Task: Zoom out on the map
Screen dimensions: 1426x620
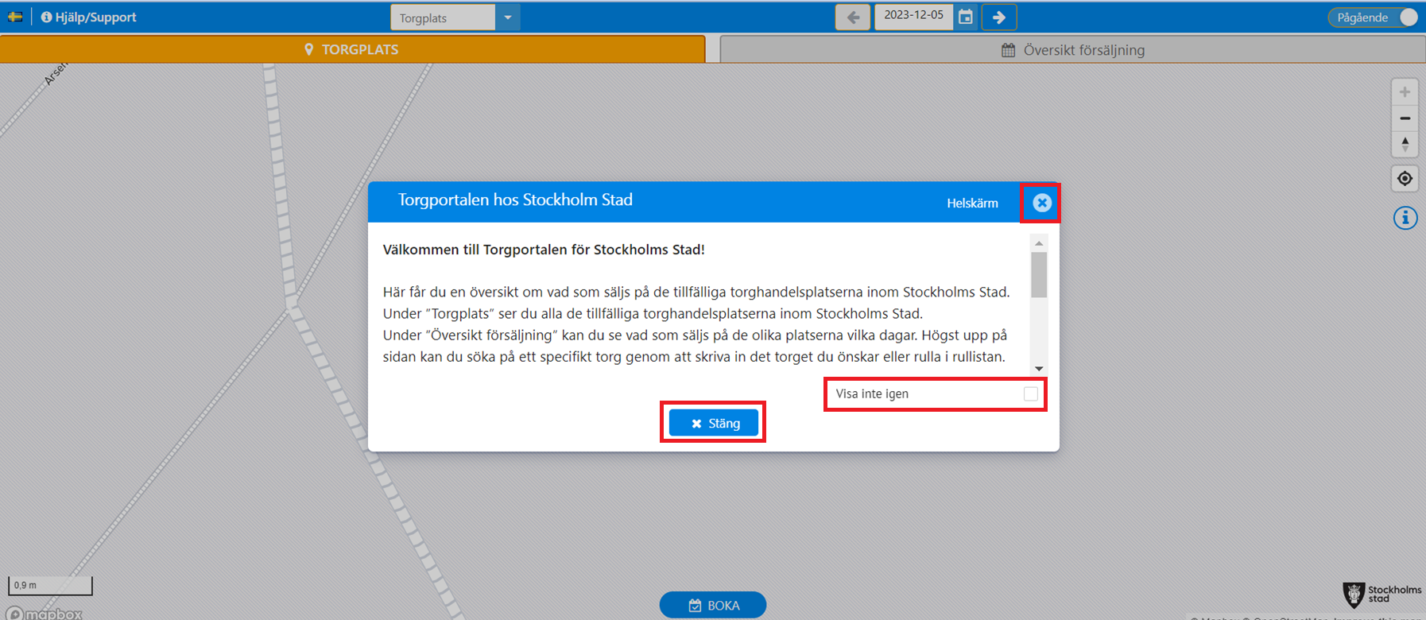Action: click(x=1405, y=118)
